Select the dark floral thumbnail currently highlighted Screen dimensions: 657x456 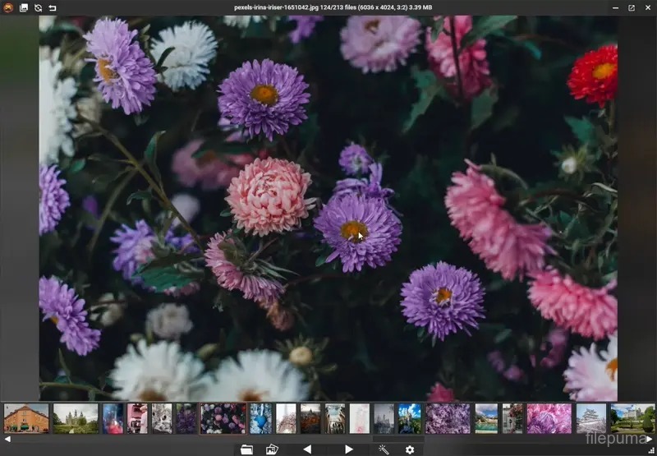[x=223, y=418]
